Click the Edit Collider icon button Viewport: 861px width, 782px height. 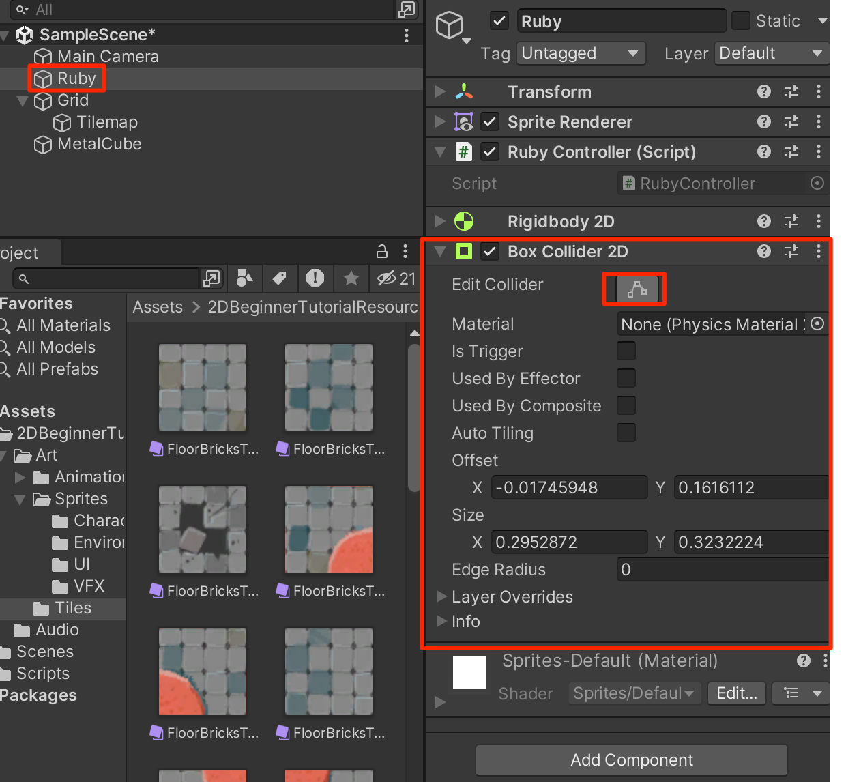coord(637,289)
